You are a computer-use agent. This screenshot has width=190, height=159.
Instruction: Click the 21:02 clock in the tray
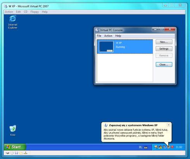(x=179, y=147)
